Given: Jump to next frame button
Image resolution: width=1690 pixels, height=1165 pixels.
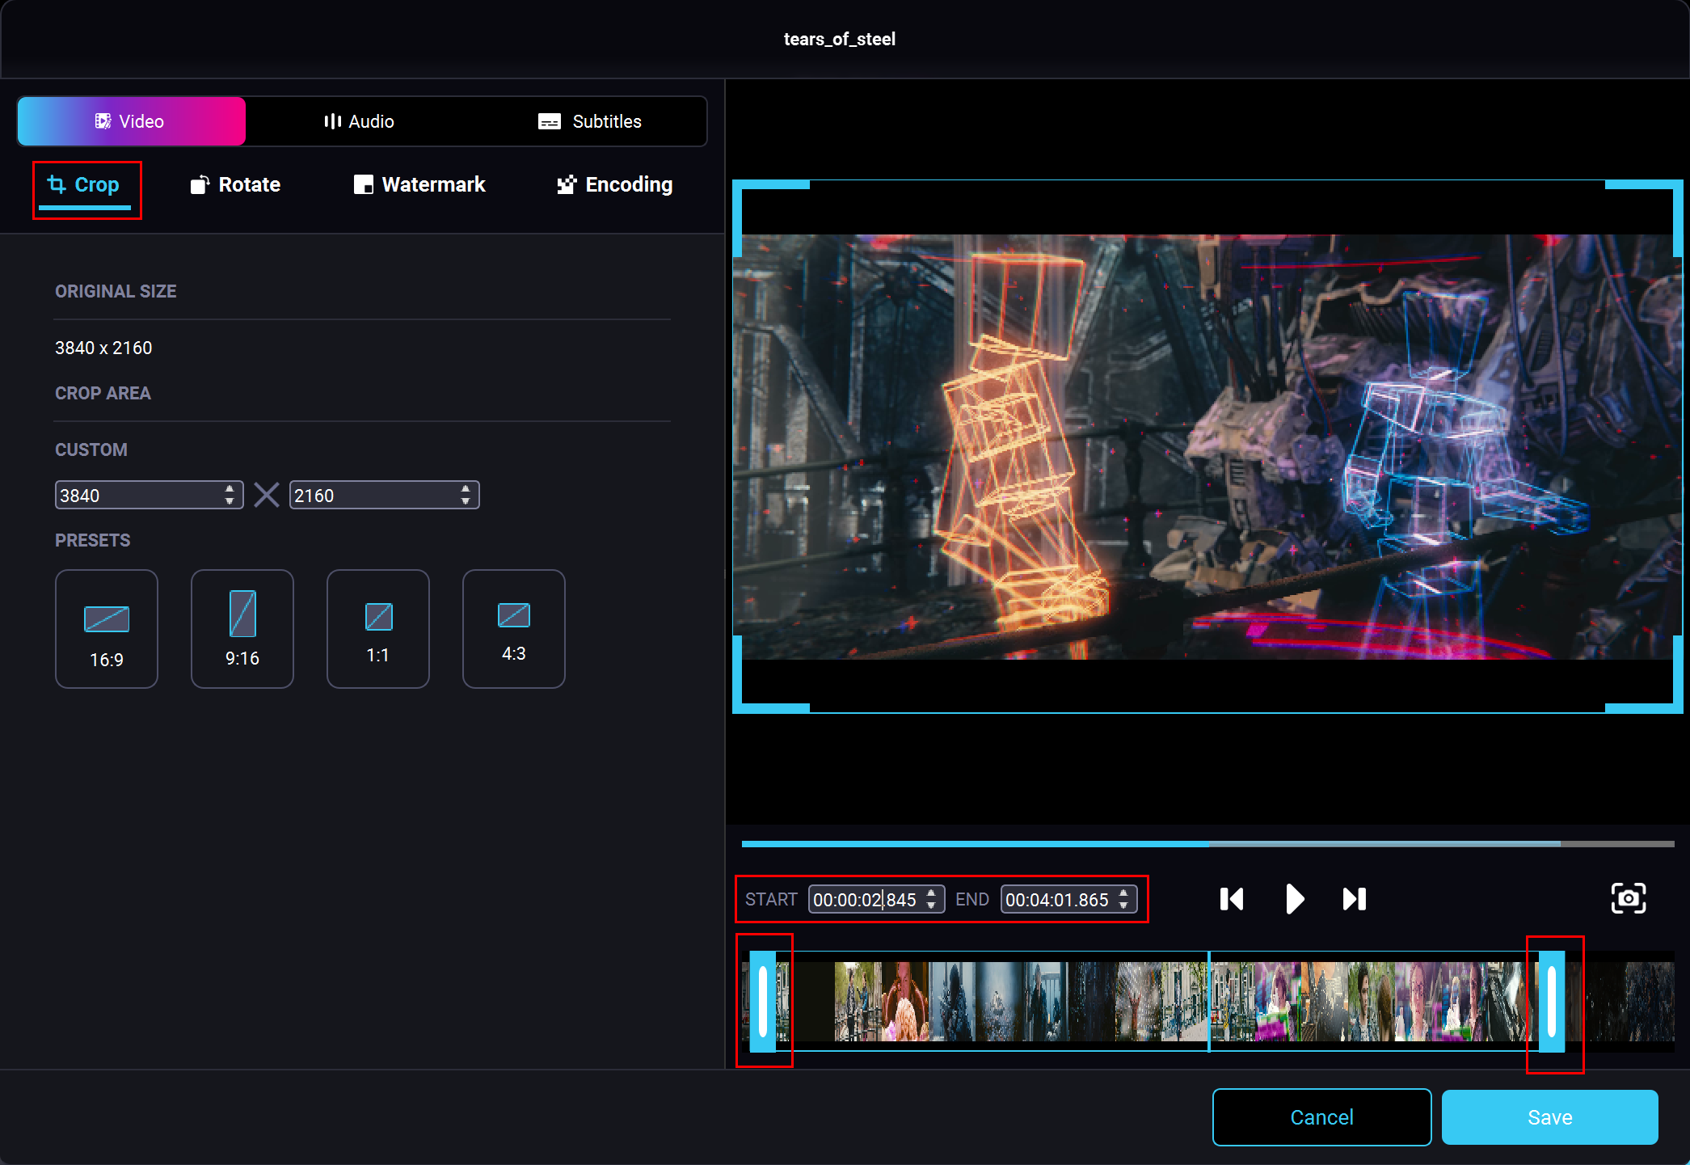Looking at the screenshot, I should click(x=1355, y=899).
